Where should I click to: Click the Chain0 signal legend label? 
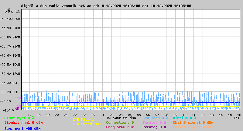click(193, 122)
